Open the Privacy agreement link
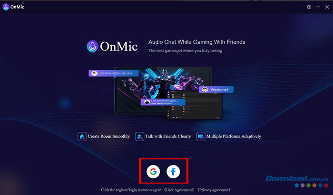The height and width of the screenshot is (195, 333). [214, 190]
